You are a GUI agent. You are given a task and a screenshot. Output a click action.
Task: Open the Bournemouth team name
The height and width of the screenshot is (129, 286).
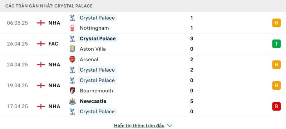click(x=96, y=91)
